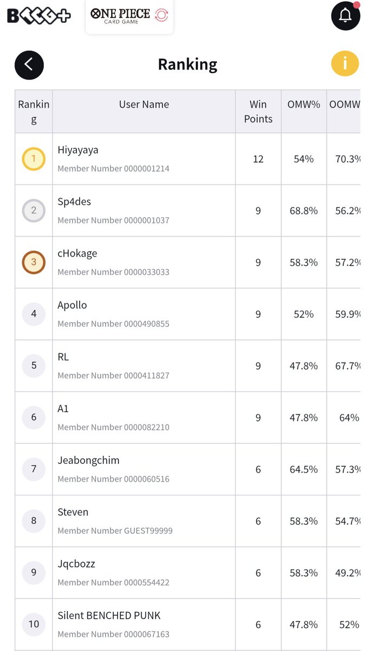Open the yellow info button

coord(345,64)
